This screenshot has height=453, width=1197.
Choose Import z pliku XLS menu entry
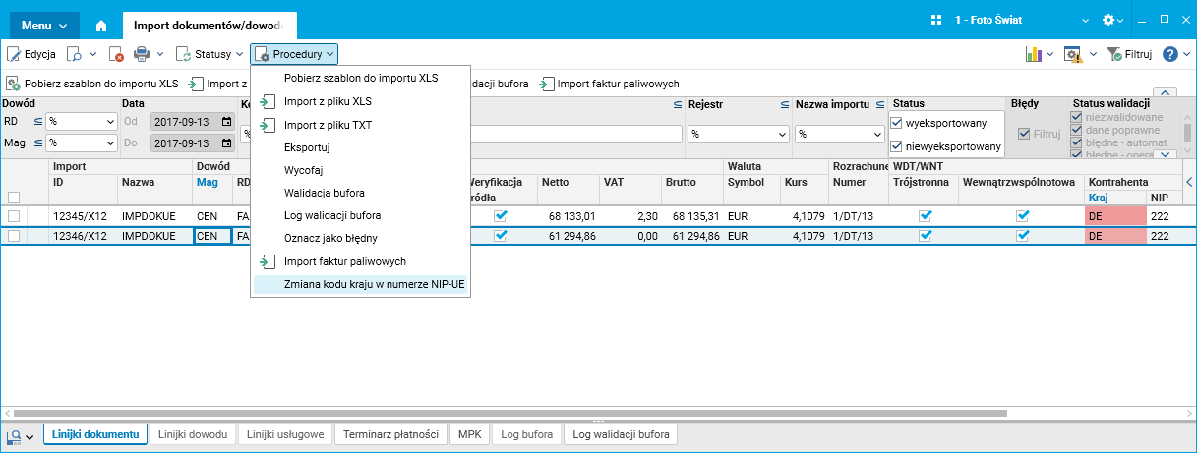[361, 101]
